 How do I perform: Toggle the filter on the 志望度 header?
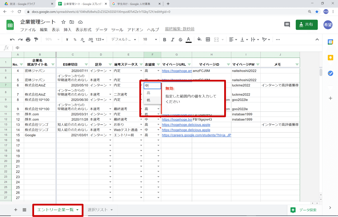pos(158,65)
